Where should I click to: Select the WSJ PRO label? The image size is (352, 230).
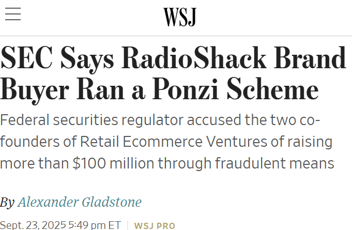[x=155, y=226]
